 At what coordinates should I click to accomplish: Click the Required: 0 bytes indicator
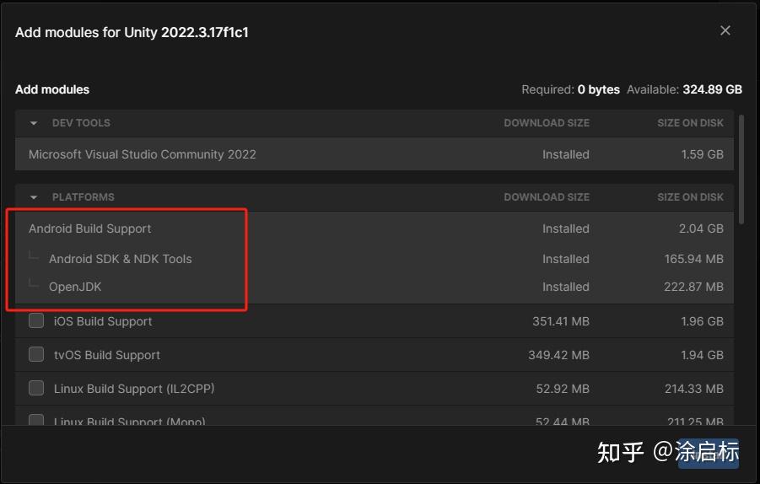570,89
